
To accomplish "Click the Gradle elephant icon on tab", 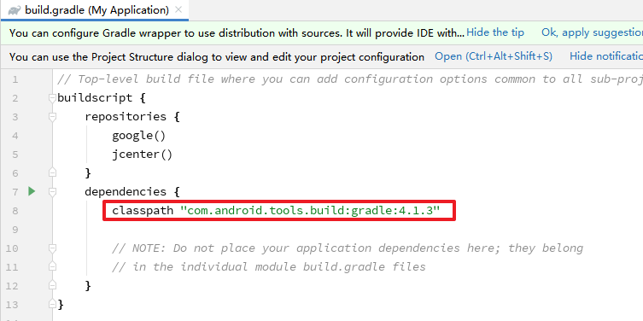I will 15,10.
